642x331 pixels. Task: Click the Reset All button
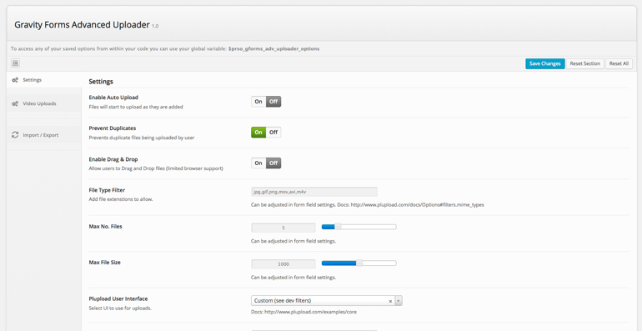click(x=619, y=63)
